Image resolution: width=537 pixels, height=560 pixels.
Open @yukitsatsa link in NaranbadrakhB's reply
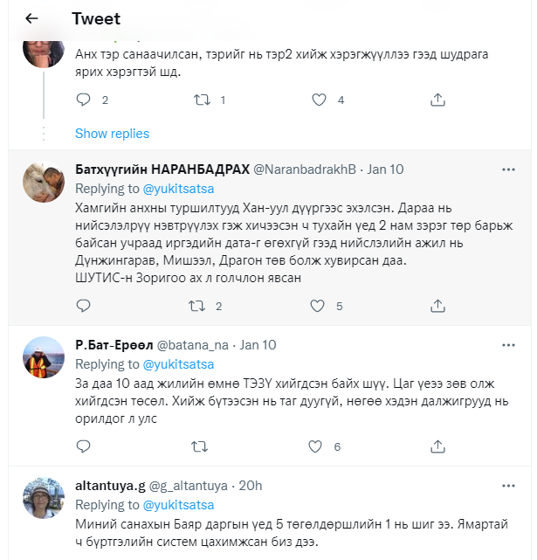click(x=178, y=188)
